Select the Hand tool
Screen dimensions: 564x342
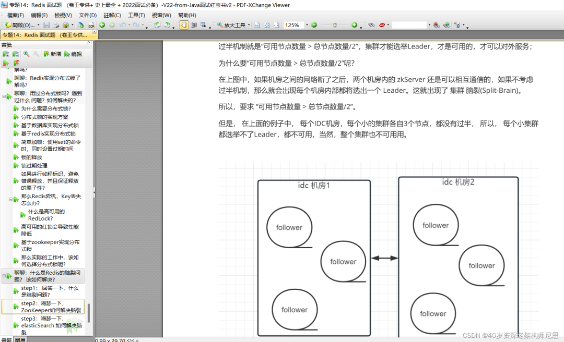[184, 25]
